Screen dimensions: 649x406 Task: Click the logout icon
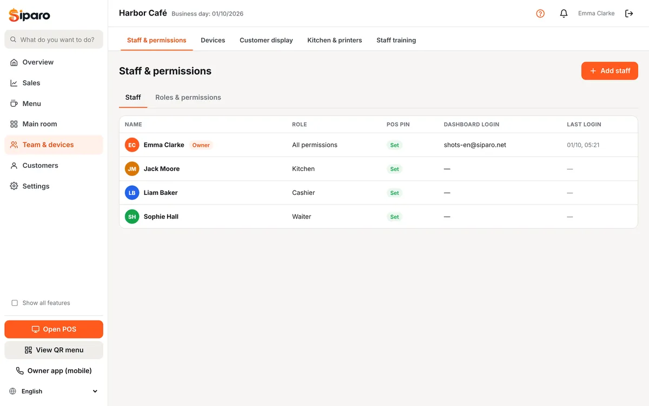click(x=629, y=14)
